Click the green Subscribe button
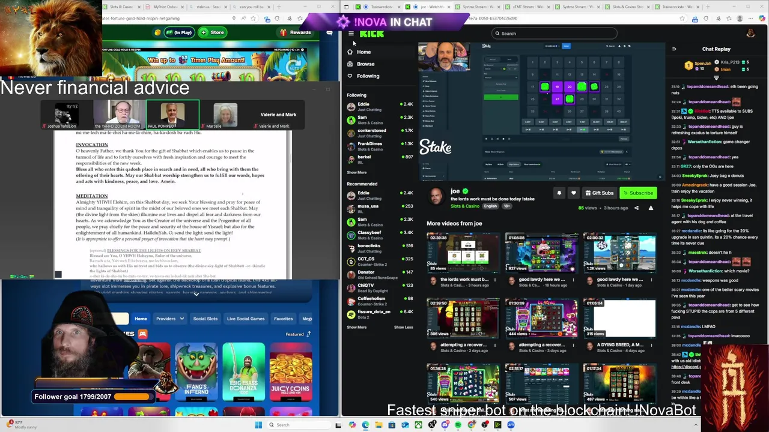This screenshot has height=432, width=769. coord(637,193)
